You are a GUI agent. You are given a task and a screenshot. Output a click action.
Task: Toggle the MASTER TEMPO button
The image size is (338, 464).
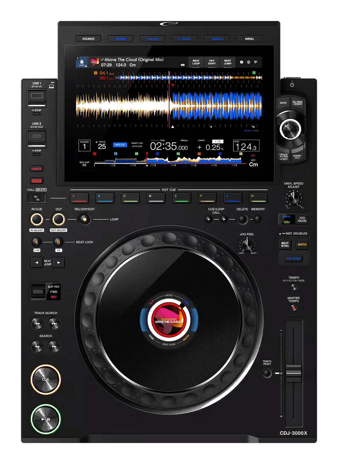(x=294, y=308)
